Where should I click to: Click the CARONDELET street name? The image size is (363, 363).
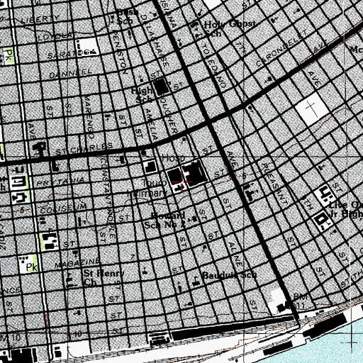pyautogui.click(x=281, y=49)
